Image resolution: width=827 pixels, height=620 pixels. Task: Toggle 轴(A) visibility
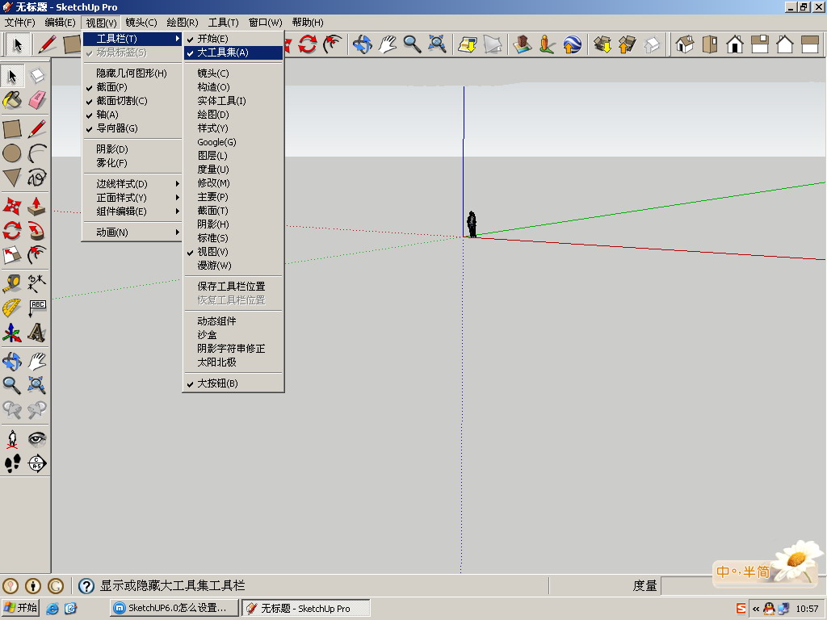(132, 115)
